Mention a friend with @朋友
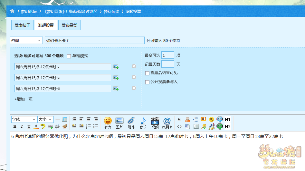The image size is (305, 171). [x=167, y=123]
